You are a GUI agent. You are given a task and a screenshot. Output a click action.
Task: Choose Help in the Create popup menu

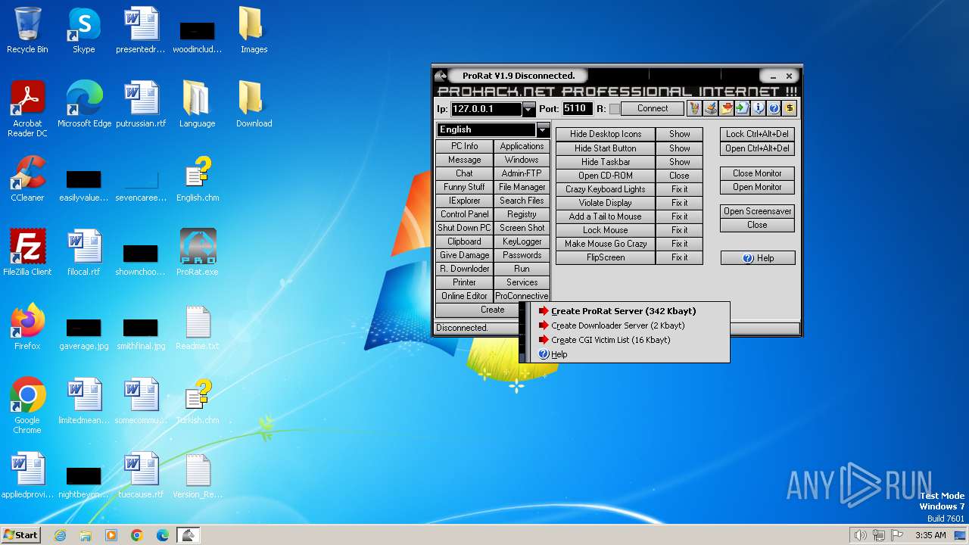click(x=559, y=354)
